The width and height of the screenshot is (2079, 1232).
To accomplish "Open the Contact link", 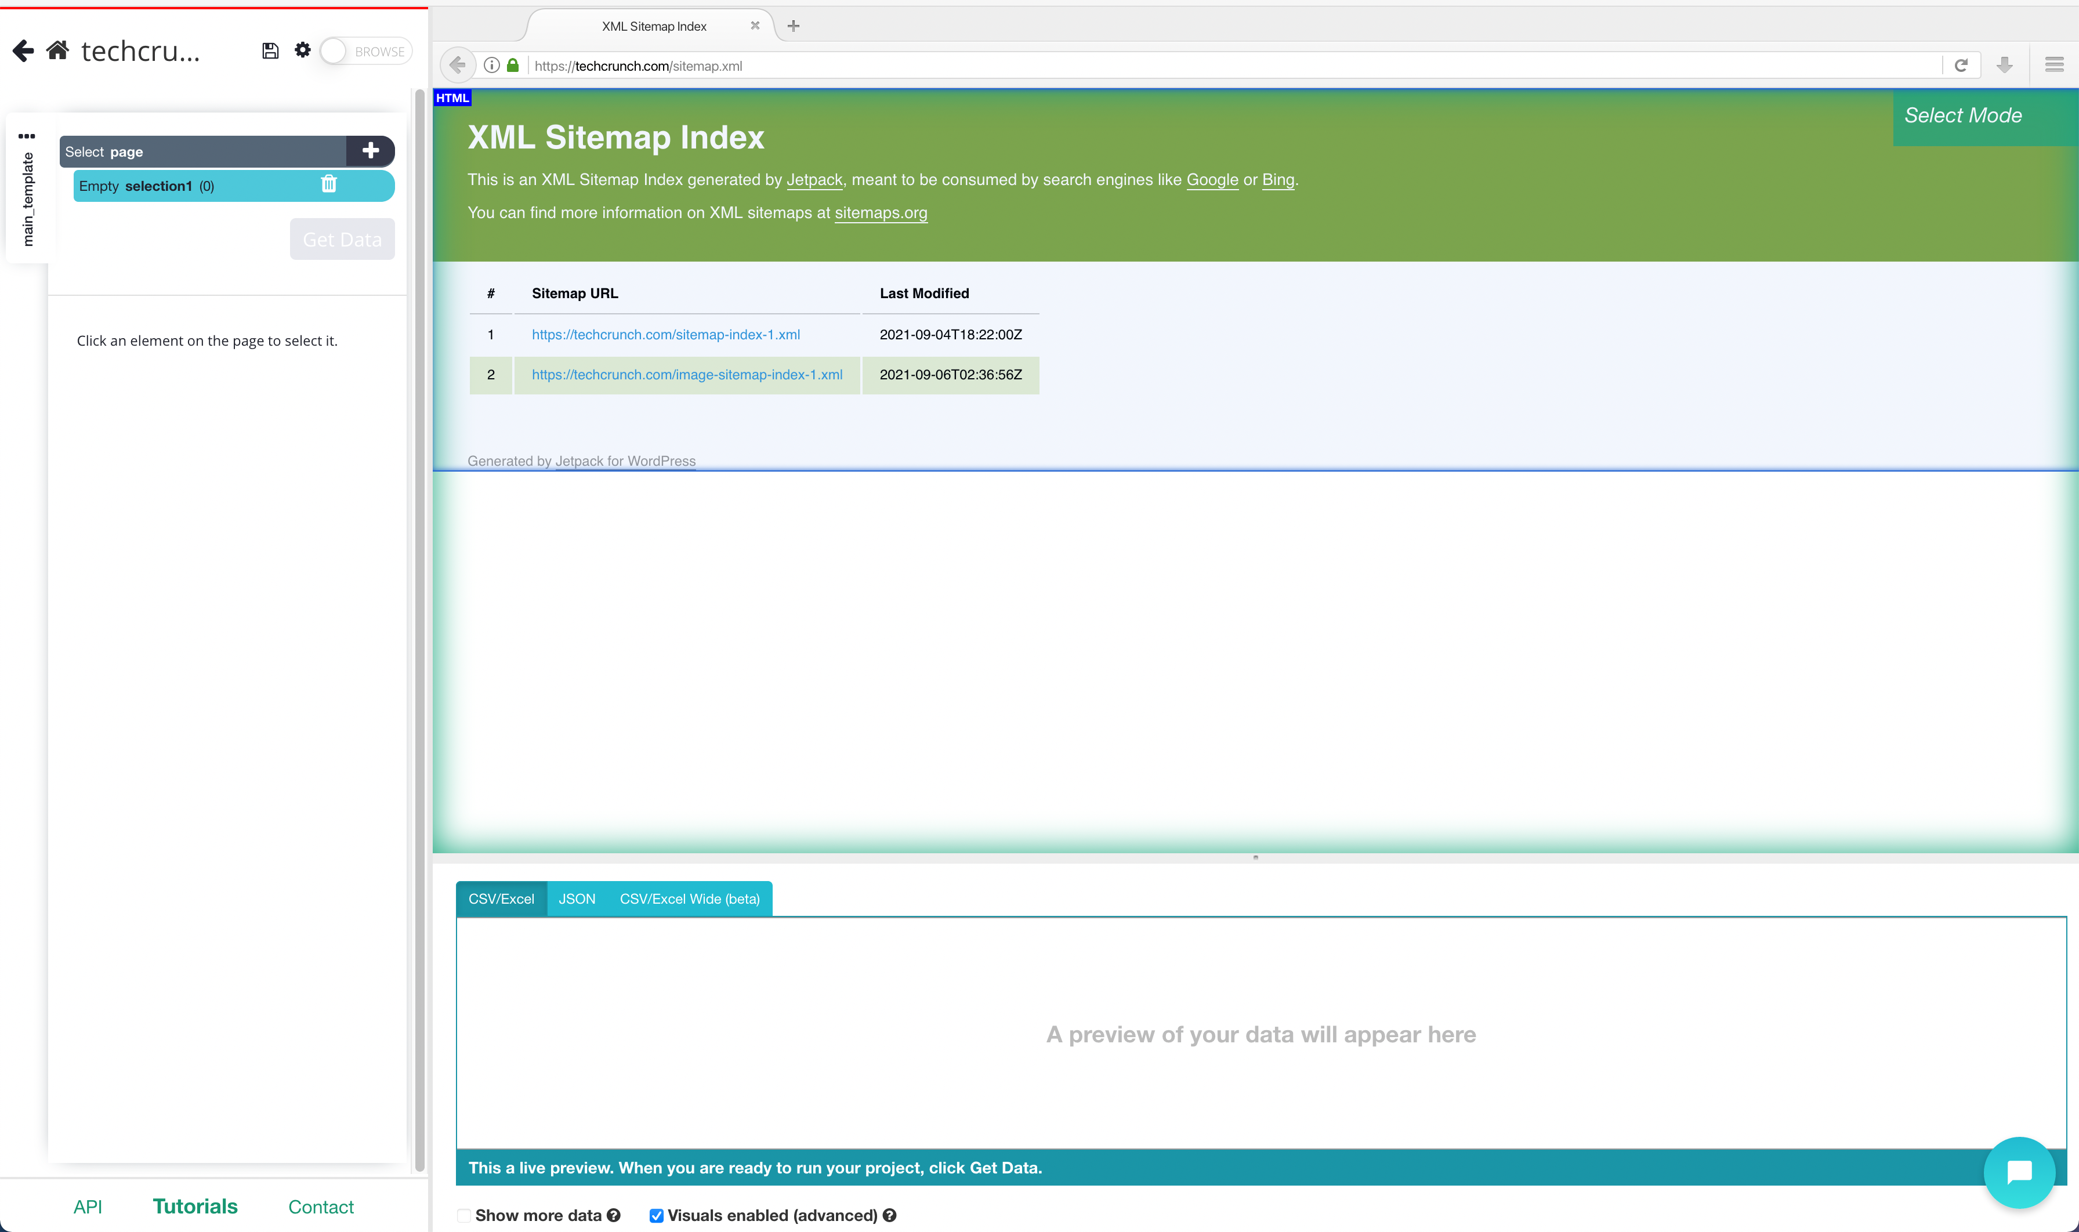I will pyautogui.click(x=320, y=1206).
